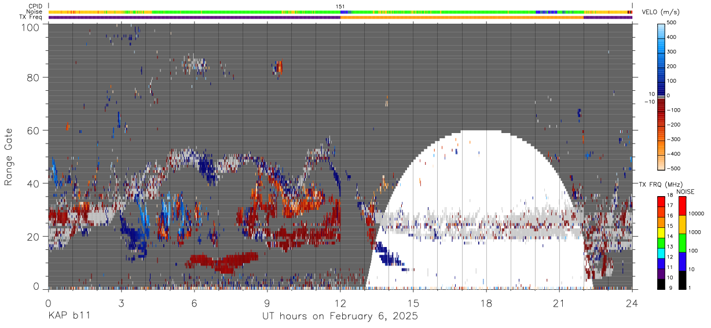Click the TX Freq row label
This screenshot has height=328, width=711.
click(x=31, y=17)
